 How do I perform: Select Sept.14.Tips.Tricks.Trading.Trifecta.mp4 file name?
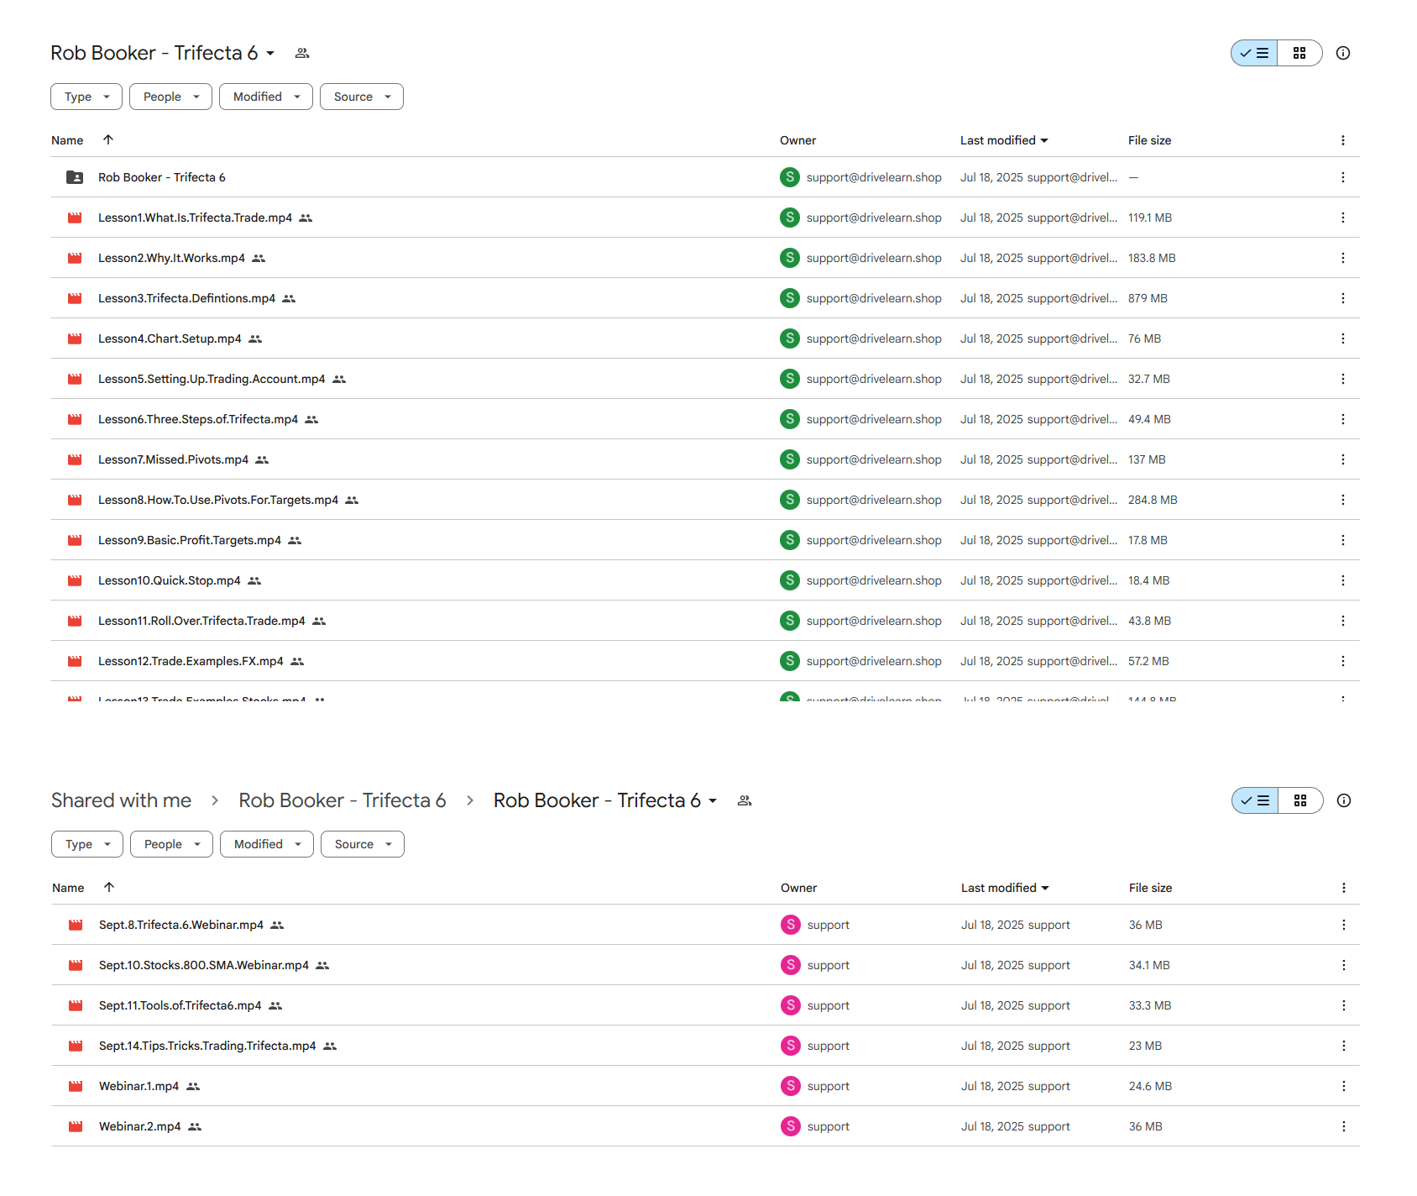tap(207, 1046)
